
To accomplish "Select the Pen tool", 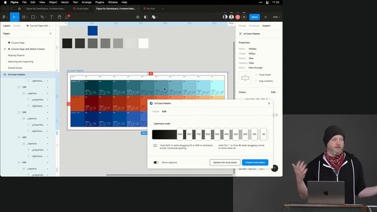I will click(x=42, y=17).
